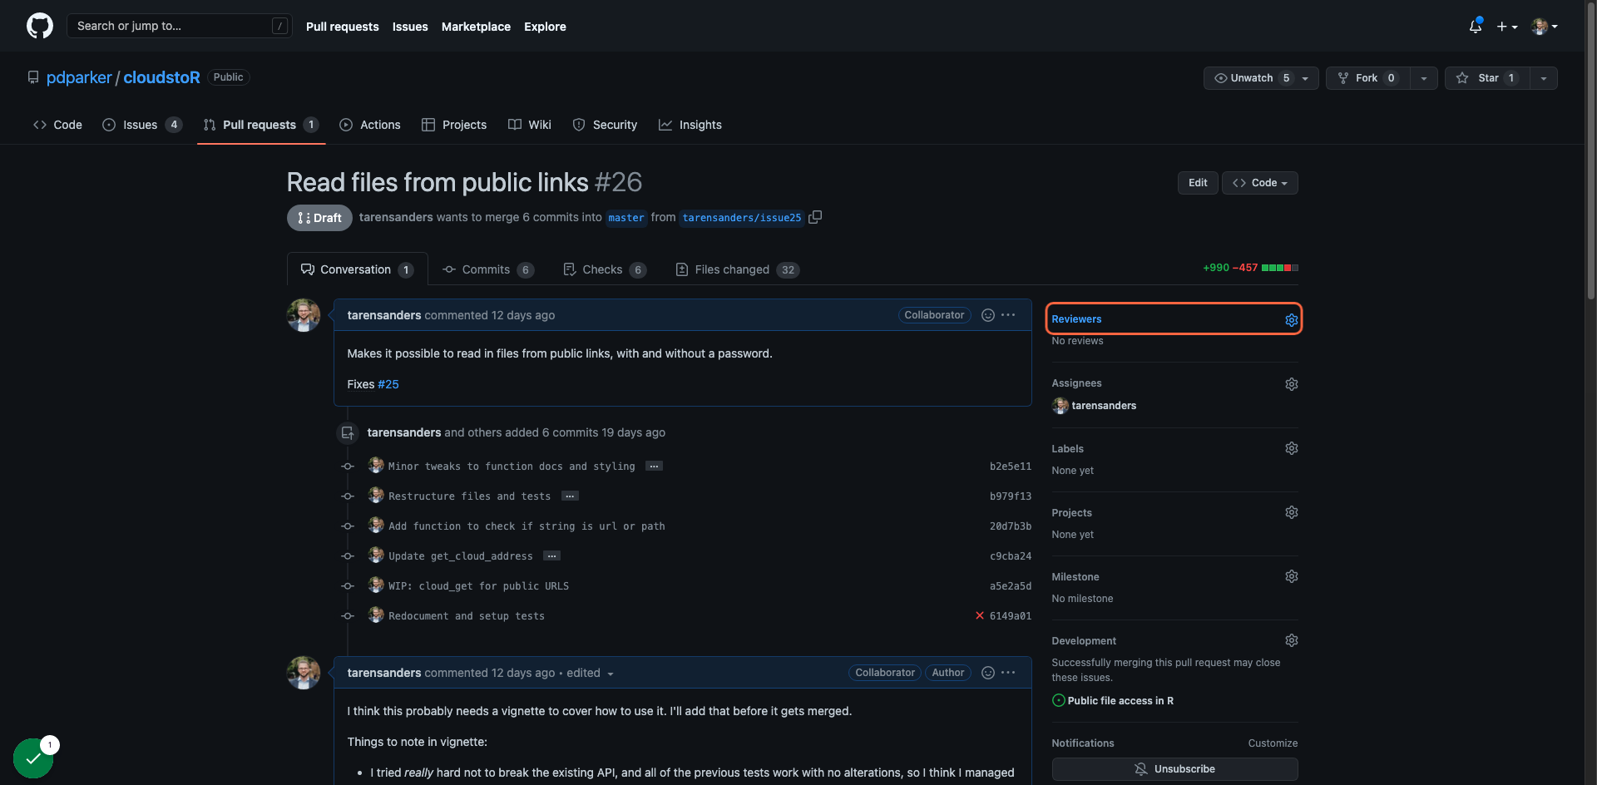The width and height of the screenshot is (1597, 785).
Task: Open the Issues repository tab
Action: [141, 125]
